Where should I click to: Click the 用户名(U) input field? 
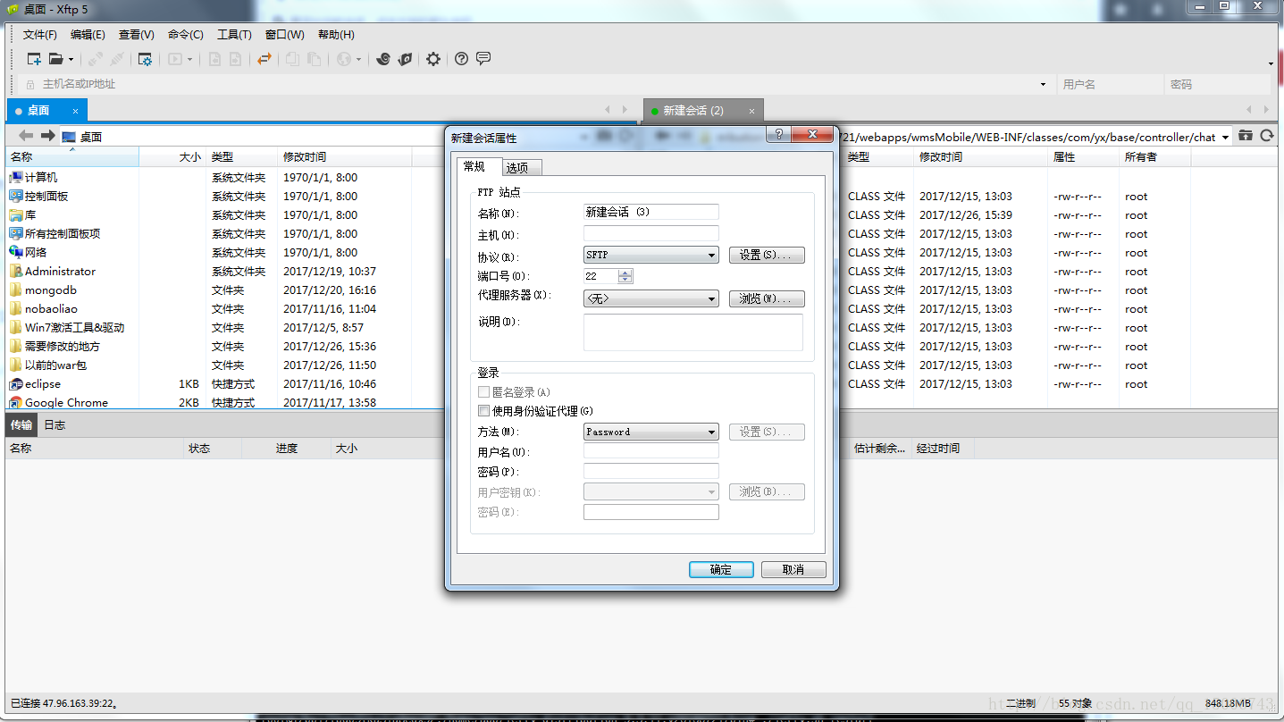[651, 451]
